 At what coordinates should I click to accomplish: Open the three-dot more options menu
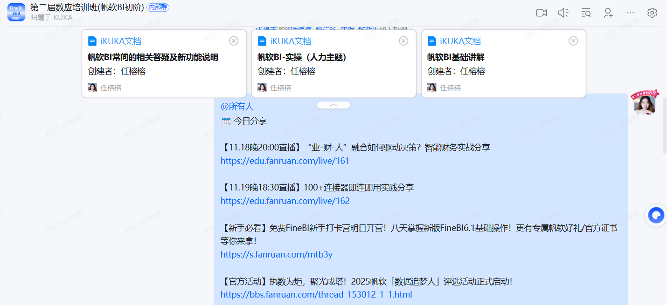(x=630, y=13)
